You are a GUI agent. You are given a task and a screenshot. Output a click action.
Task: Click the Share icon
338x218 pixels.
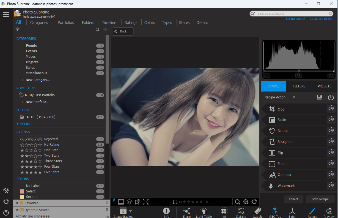coord(186,212)
